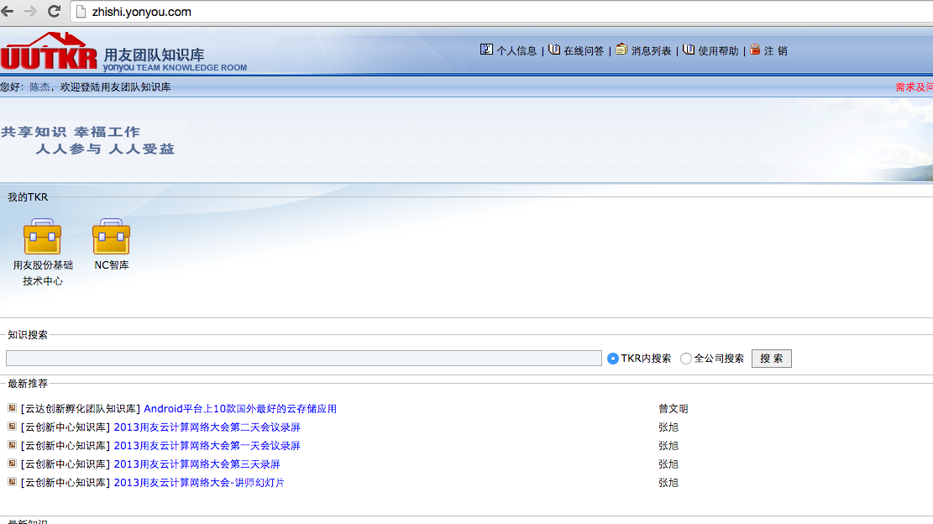Image resolution: width=933 pixels, height=524 pixels.
Task: Open 2013用友云计算网络大会-讲师幻灯片 link
Action: [x=199, y=482]
